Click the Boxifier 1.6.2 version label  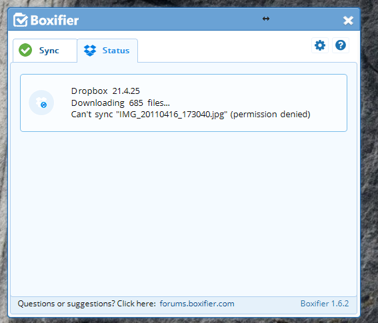pos(325,304)
